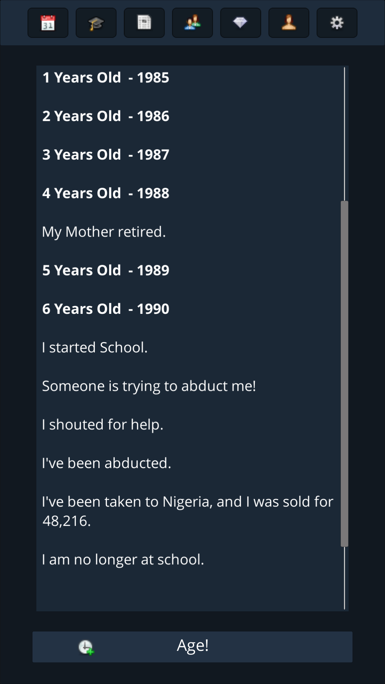Click the taken to Nigeria log entry

[x=188, y=511]
